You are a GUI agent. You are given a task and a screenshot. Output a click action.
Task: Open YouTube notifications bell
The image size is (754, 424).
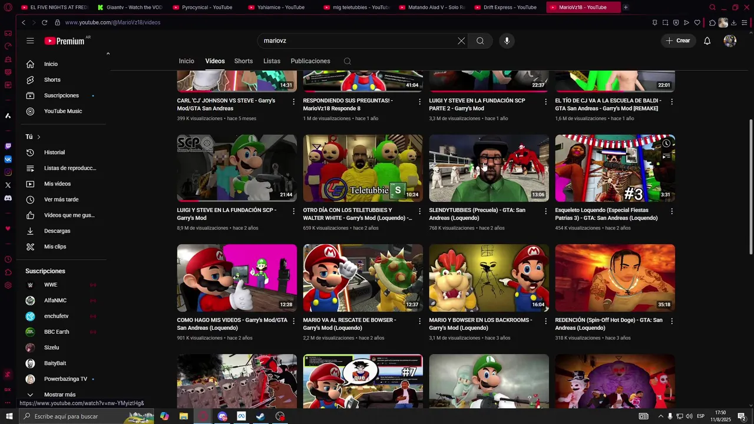point(707,41)
